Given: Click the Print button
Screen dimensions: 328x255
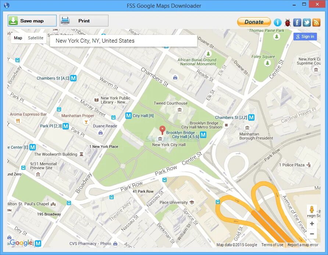Looking at the screenshot, I should tap(84, 21).
